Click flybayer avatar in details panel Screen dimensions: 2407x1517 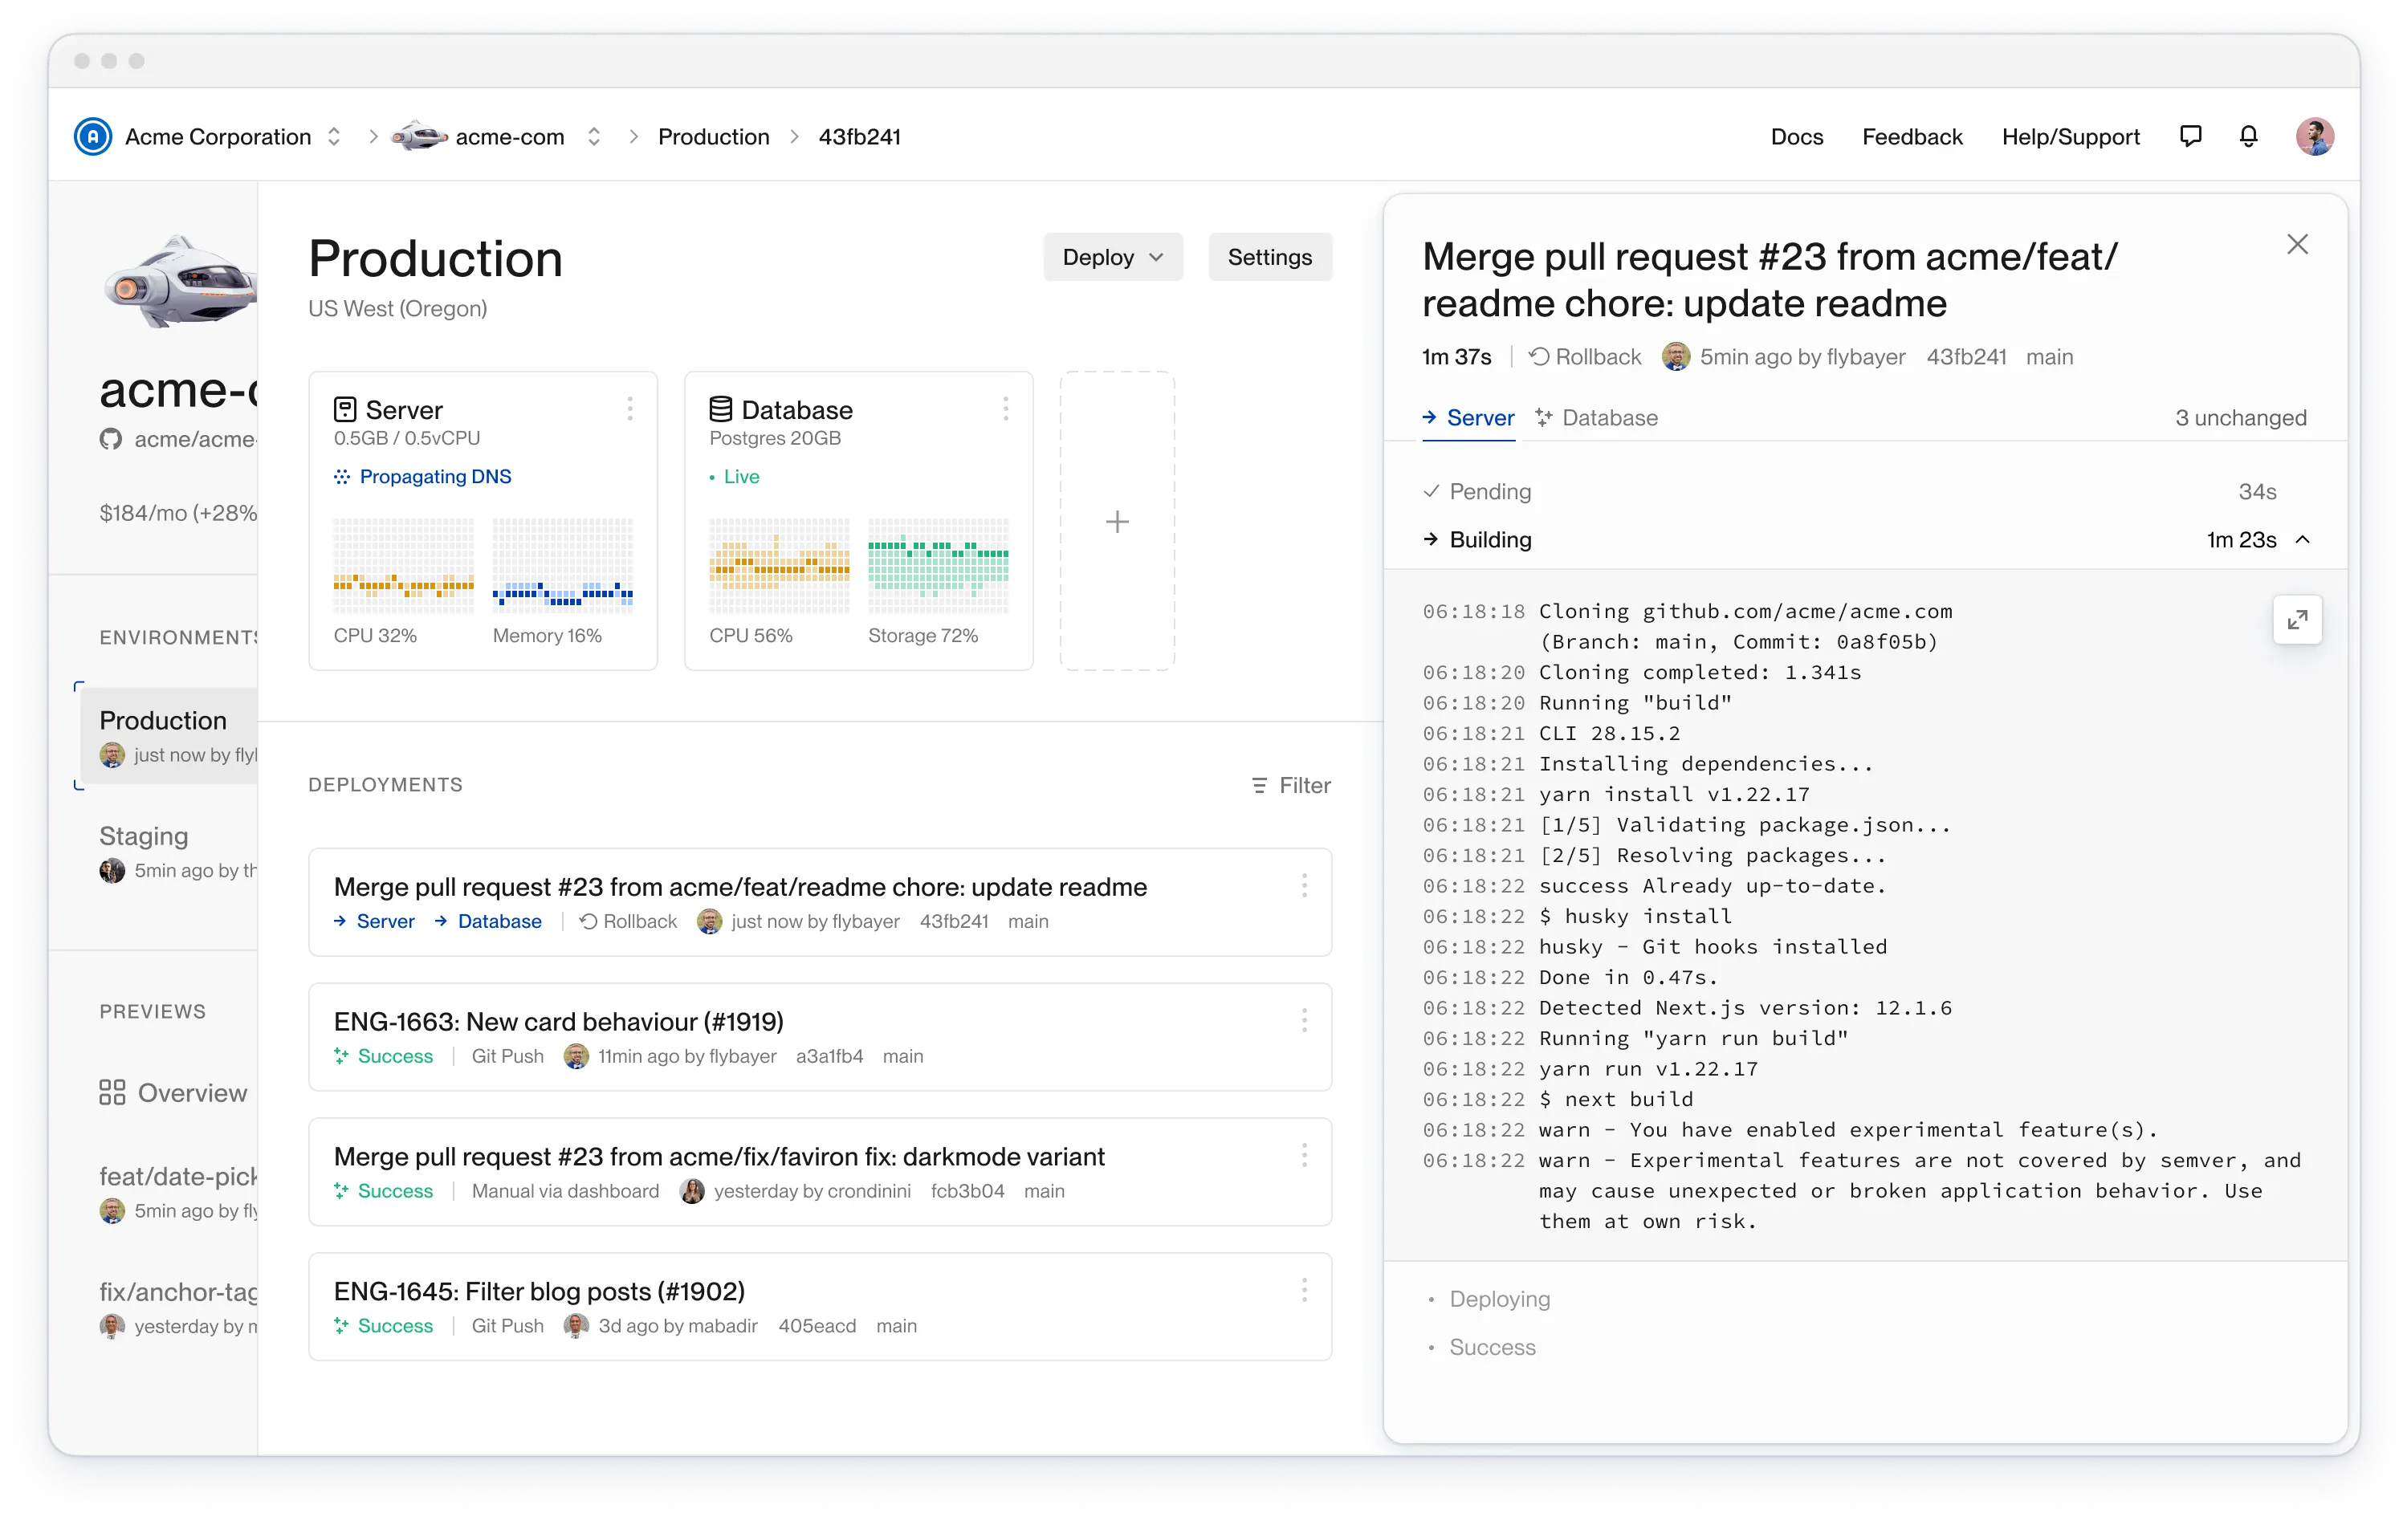point(1676,356)
